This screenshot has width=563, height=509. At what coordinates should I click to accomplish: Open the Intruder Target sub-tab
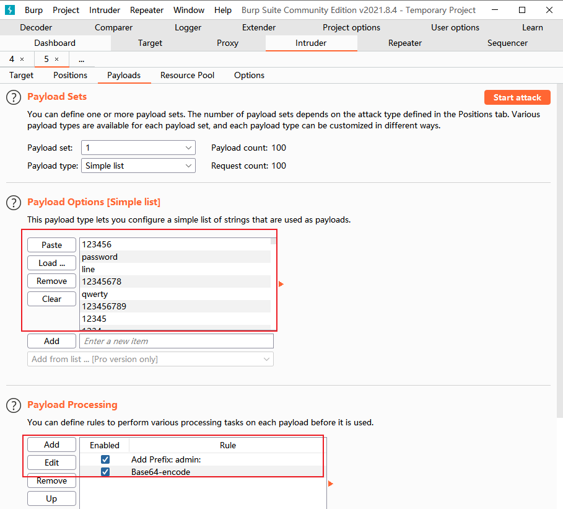(x=21, y=76)
